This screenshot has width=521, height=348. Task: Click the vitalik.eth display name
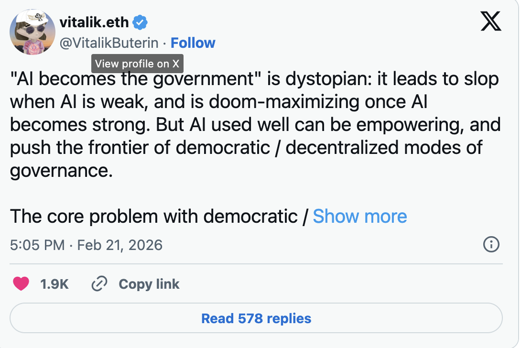(x=94, y=22)
